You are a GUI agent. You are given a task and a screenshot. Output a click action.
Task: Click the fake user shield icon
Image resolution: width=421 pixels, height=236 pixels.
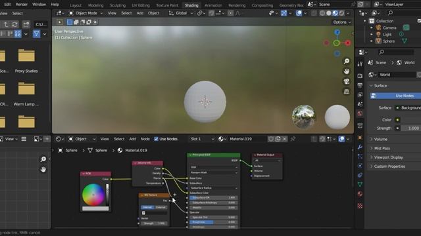click(x=271, y=139)
